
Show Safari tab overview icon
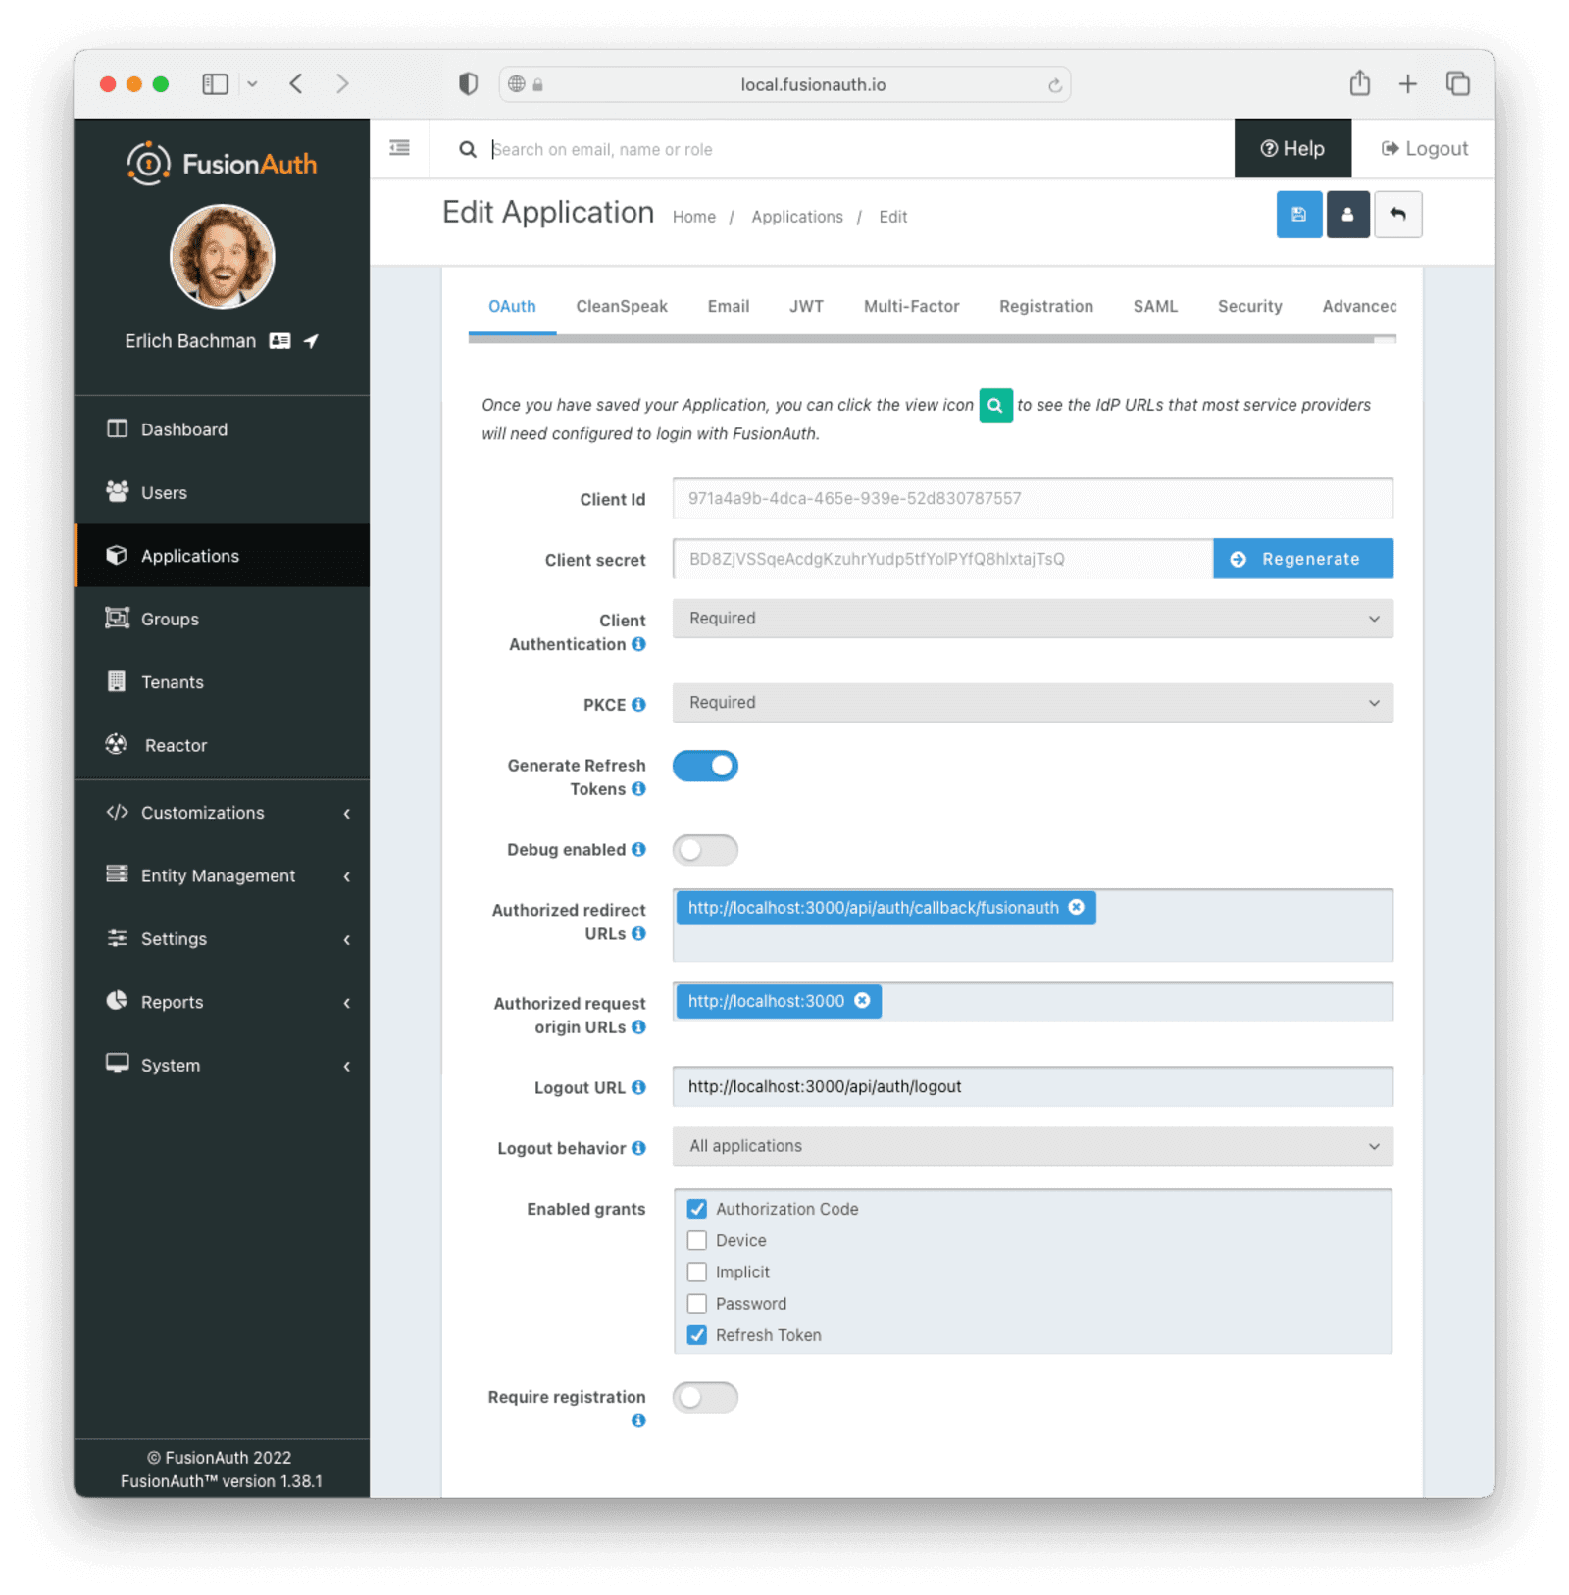(x=1457, y=83)
